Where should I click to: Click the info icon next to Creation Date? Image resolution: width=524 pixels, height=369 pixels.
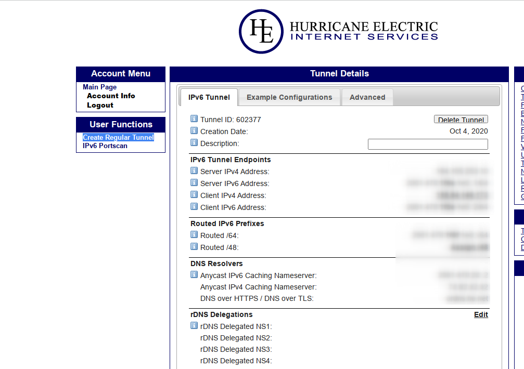point(194,130)
